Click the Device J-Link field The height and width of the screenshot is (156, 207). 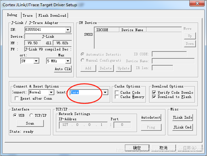tap(48, 36)
